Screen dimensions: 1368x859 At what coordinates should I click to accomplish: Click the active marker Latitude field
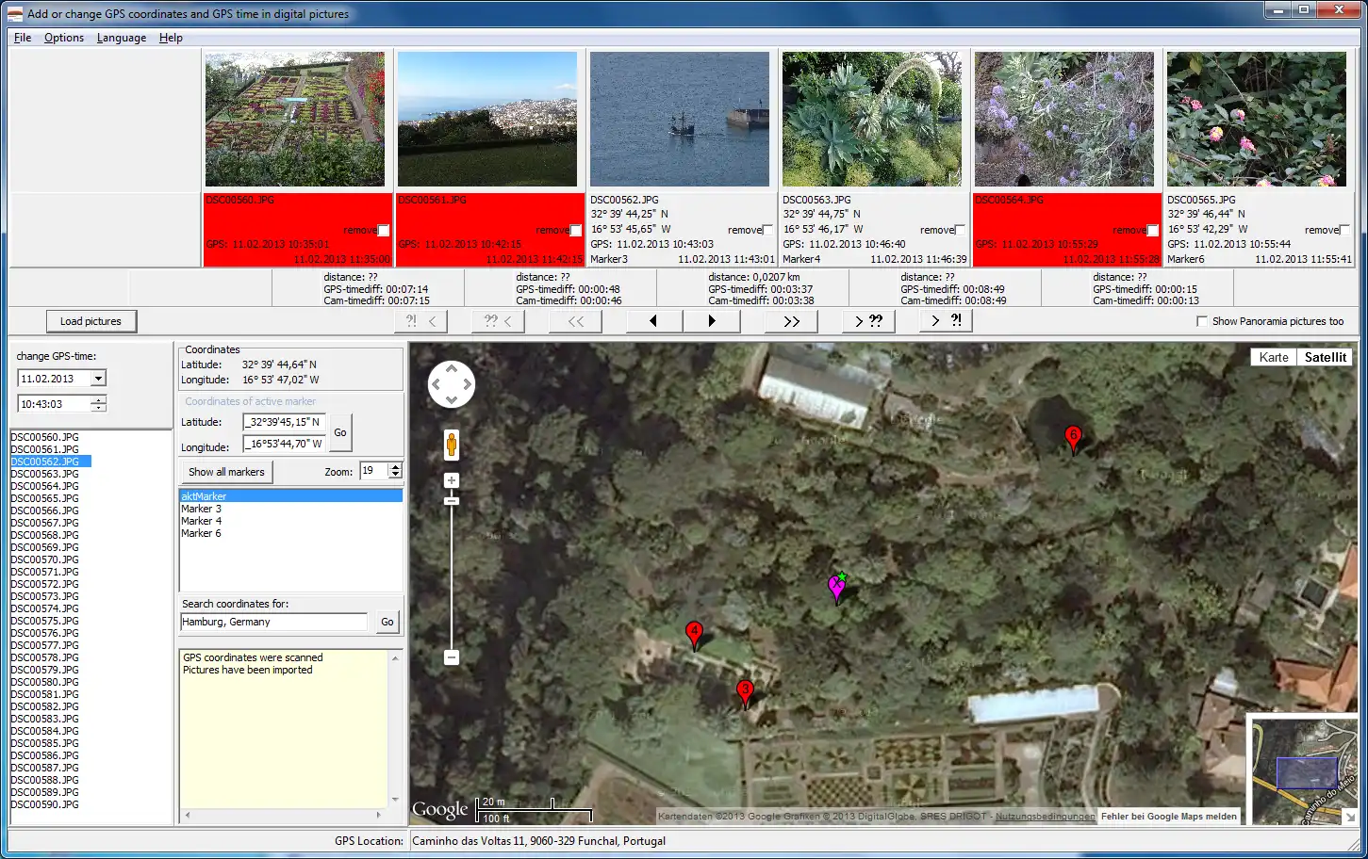[x=284, y=422]
